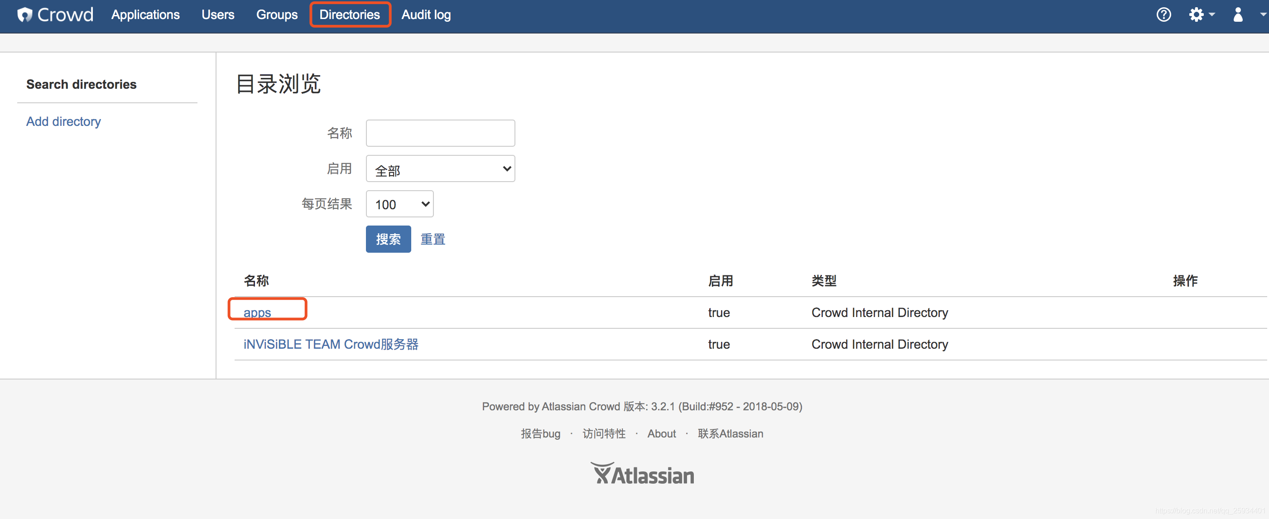Click the Powered by Atlassian Crowd version text
This screenshot has width=1269, height=519.
pos(642,406)
